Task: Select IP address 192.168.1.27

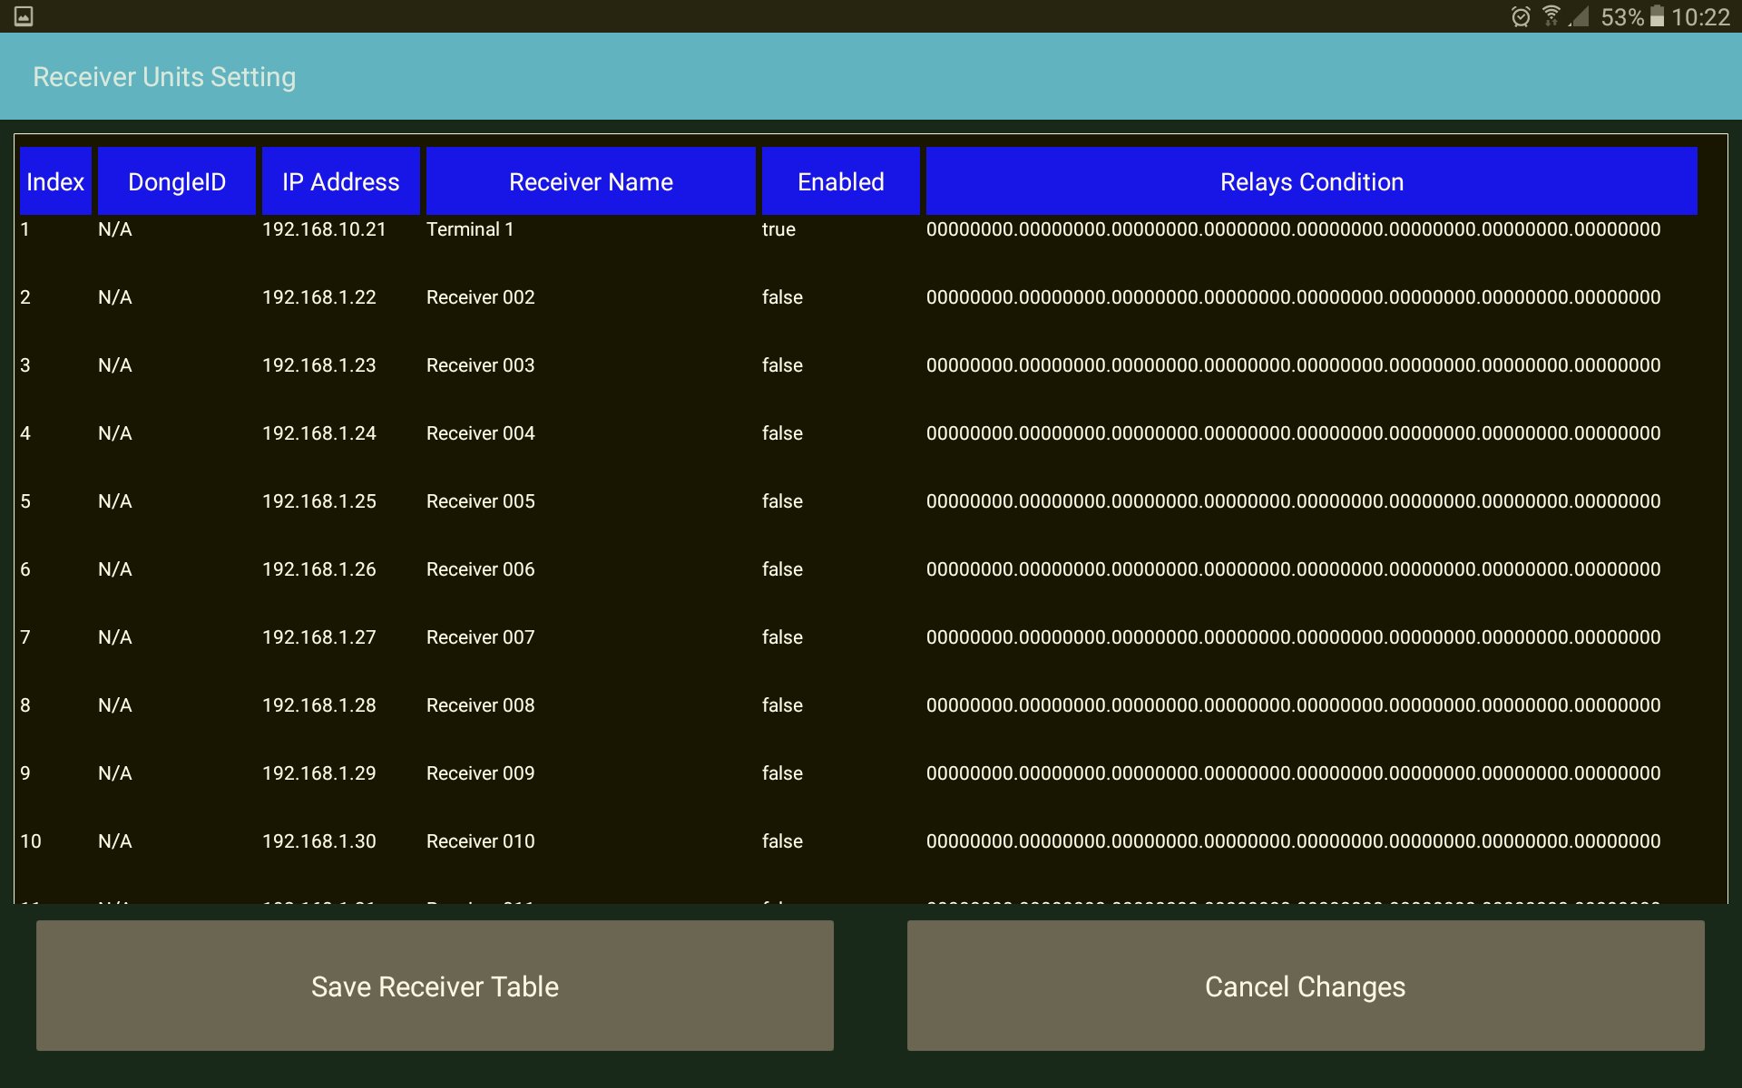Action: (x=319, y=637)
